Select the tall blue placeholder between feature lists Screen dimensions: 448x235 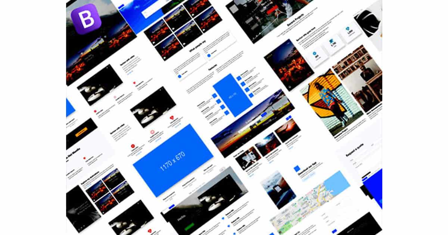tap(233, 95)
